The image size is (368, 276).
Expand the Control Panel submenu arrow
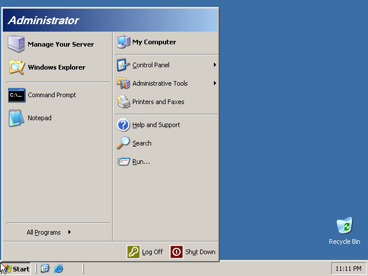(214, 65)
